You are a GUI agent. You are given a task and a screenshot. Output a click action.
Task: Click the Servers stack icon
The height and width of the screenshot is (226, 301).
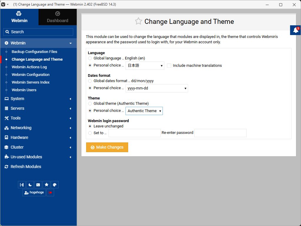(x=6, y=108)
